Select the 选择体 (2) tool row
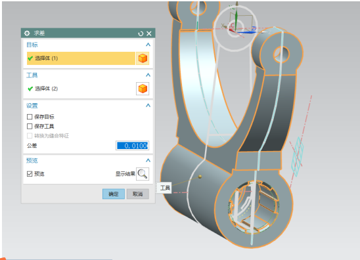Screen dimensions: 360x260 tap(81, 89)
